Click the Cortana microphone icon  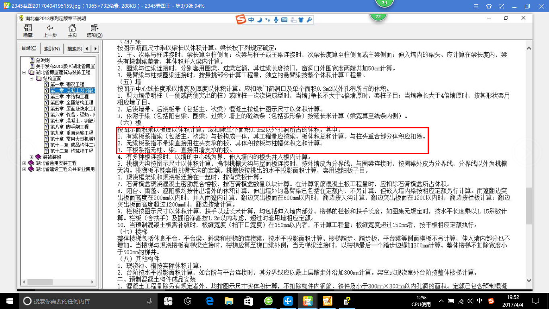(x=149, y=301)
